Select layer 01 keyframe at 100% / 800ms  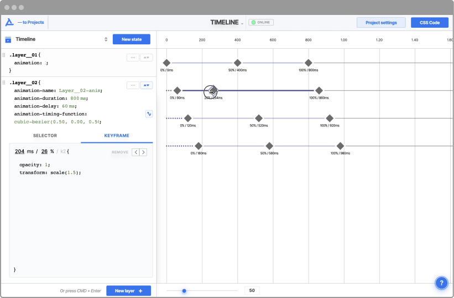pos(309,63)
